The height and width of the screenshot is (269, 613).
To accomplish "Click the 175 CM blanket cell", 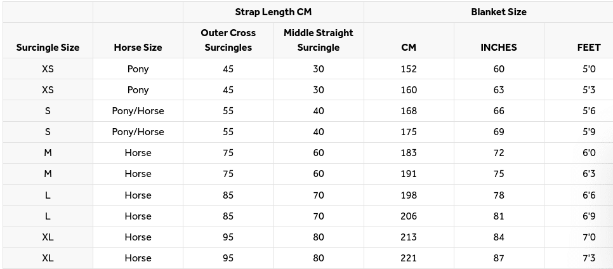I will pos(409,132).
